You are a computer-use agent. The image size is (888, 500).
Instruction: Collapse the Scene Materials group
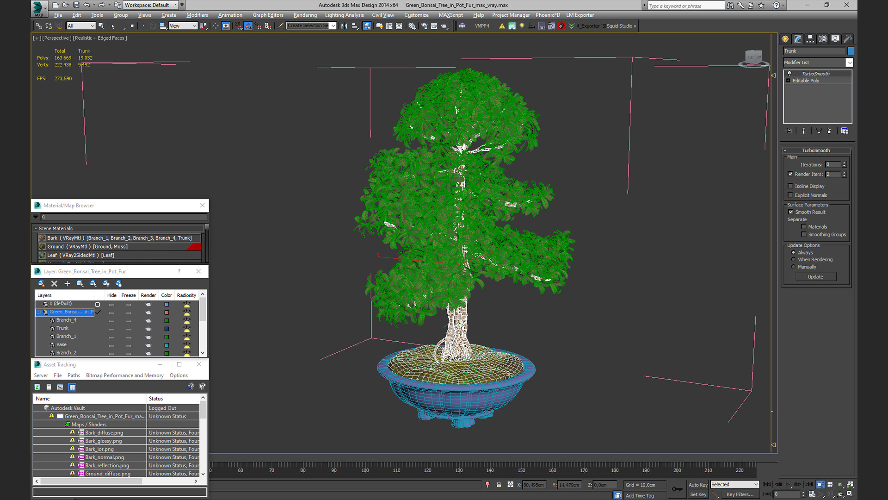tap(36, 229)
